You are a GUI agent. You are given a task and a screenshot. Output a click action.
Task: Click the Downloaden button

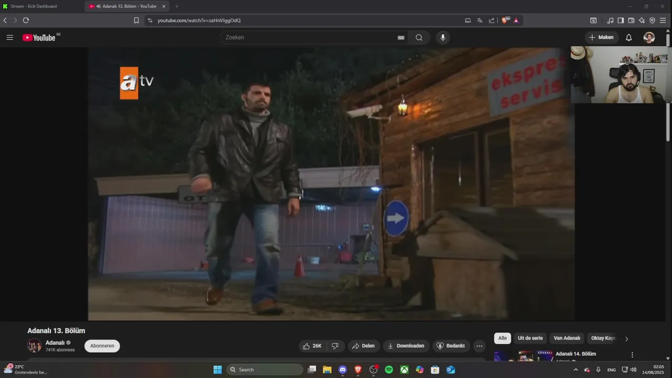point(406,346)
